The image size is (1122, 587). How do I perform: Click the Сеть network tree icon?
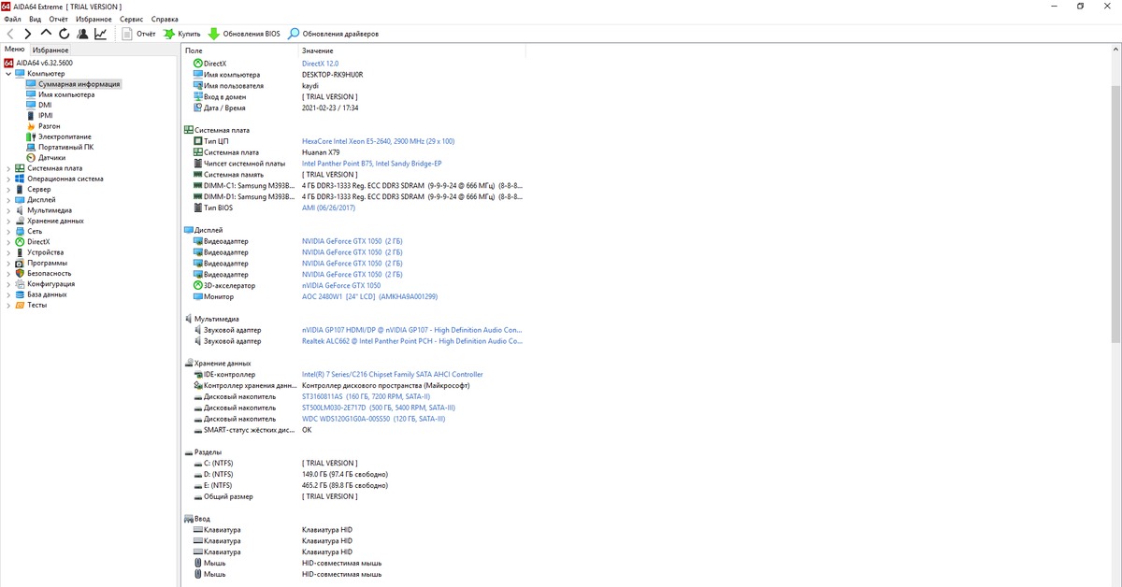(x=20, y=231)
